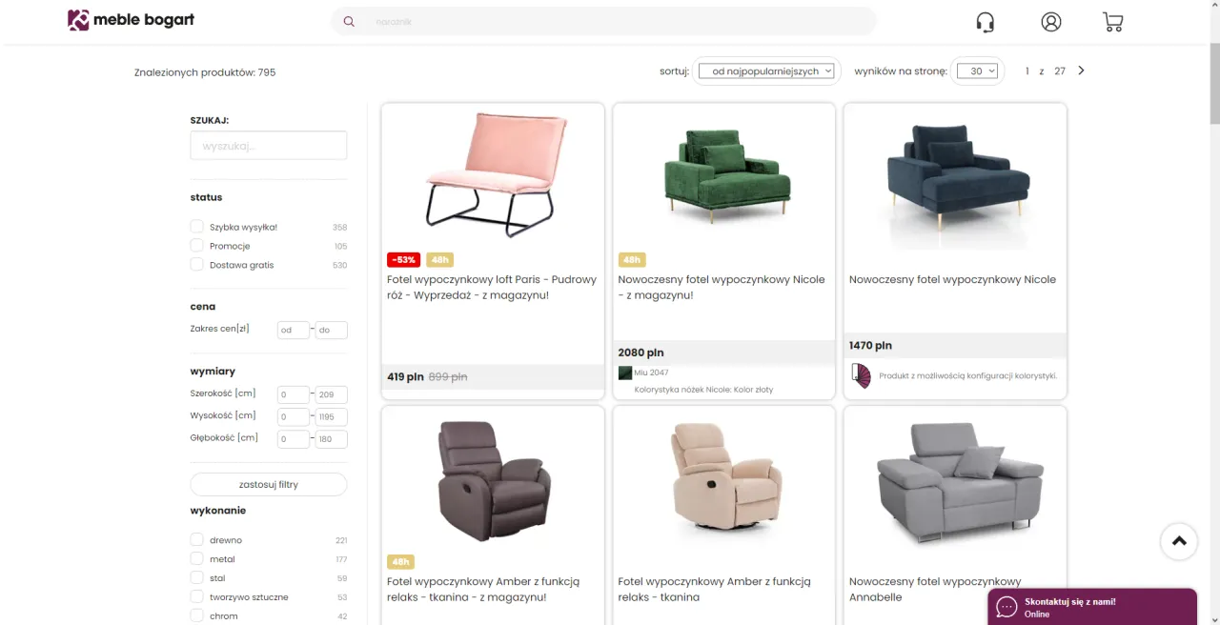The image size is (1220, 625).
Task: Select the Miu 2047 green color swatch
Action: [x=624, y=373]
